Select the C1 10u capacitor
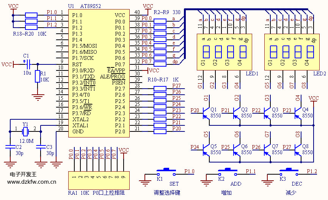Image resolution: width=328 pixels, height=200 pixels. tap(26, 64)
